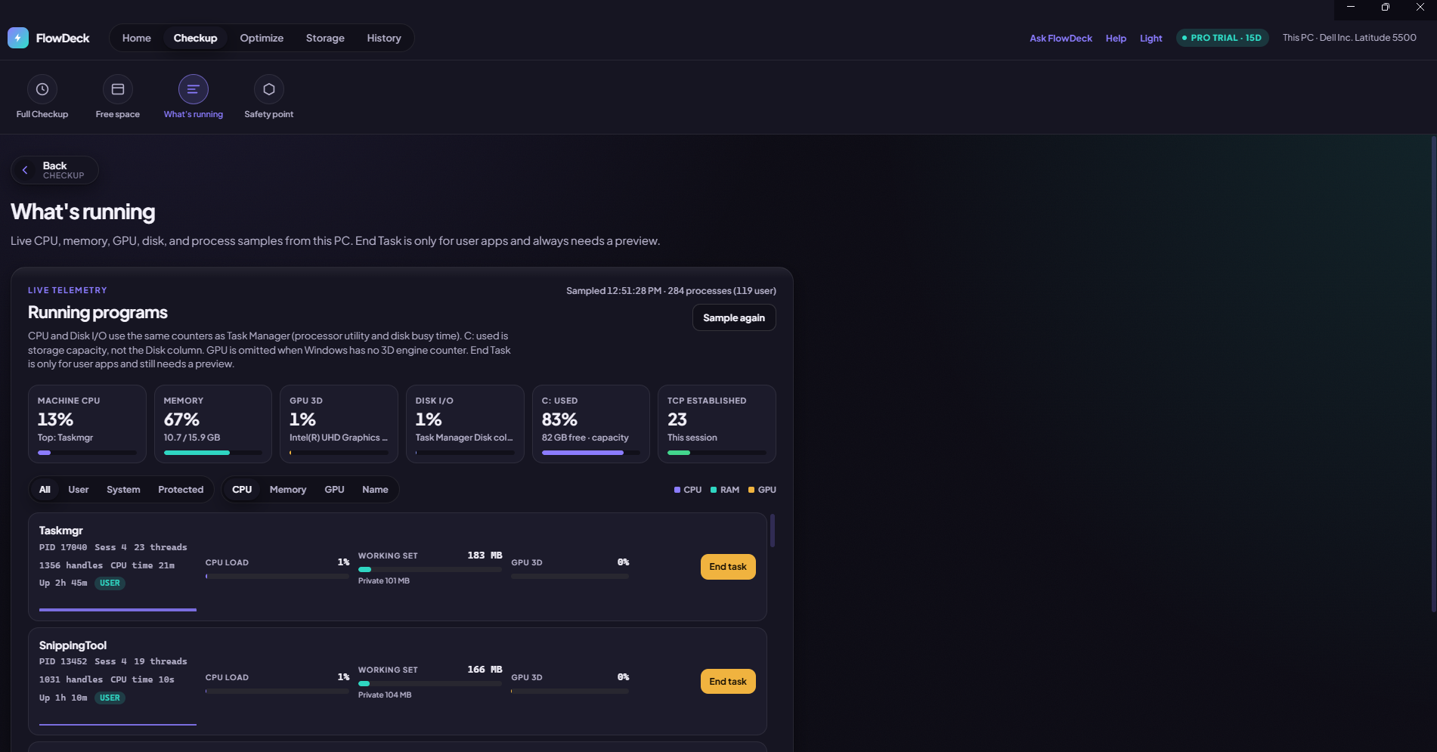
Task: Click the 'Private 101 MB' value
Action: [384, 581]
